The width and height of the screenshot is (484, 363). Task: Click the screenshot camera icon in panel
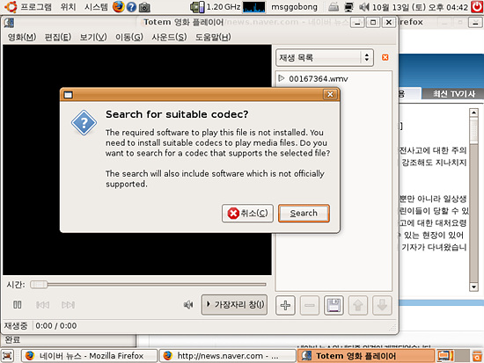(144, 7)
